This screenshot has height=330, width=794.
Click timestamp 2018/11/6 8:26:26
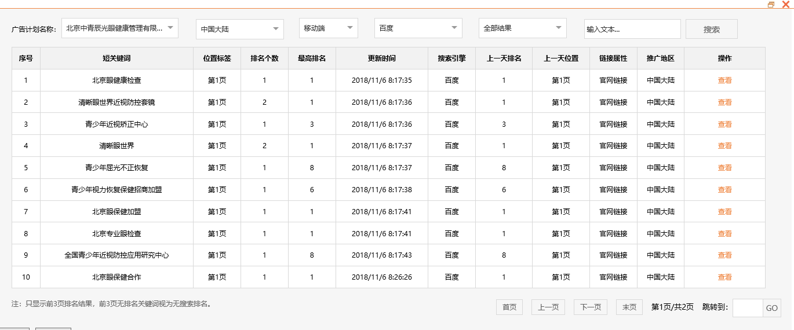(x=382, y=277)
